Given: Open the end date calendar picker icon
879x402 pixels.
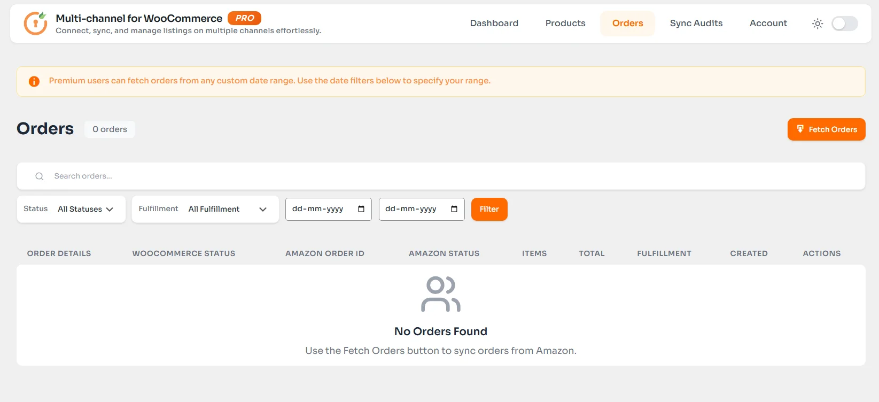Looking at the screenshot, I should 454,209.
